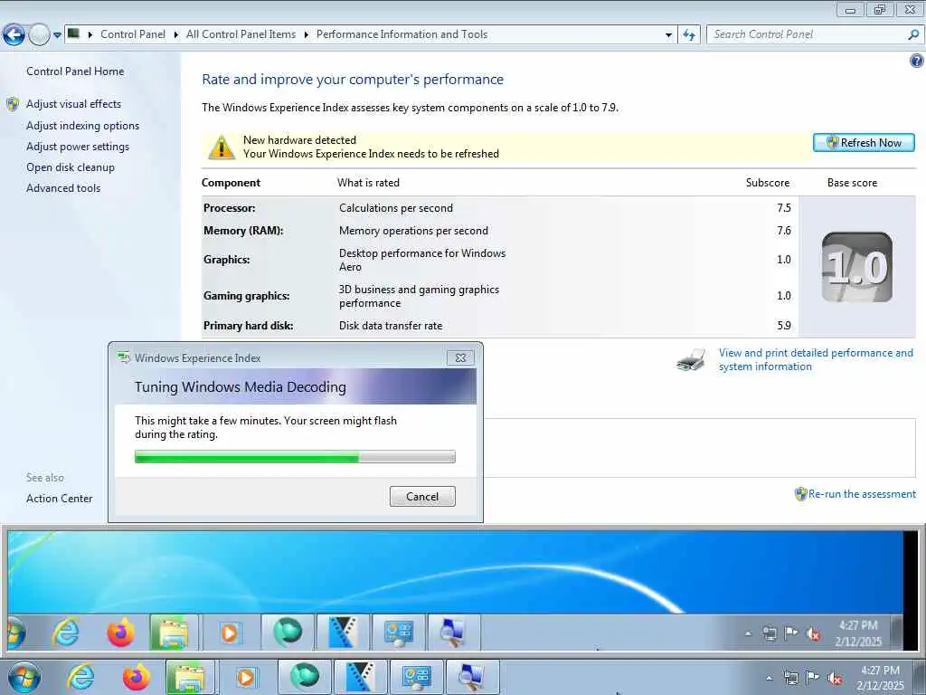The image size is (926, 695).
Task: Click the location icon in address bar
Action: coord(74,33)
